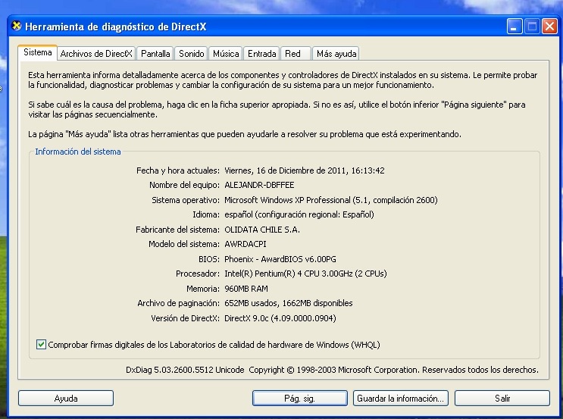Click the Microsoft Corporation copyright text

tap(393, 370)
